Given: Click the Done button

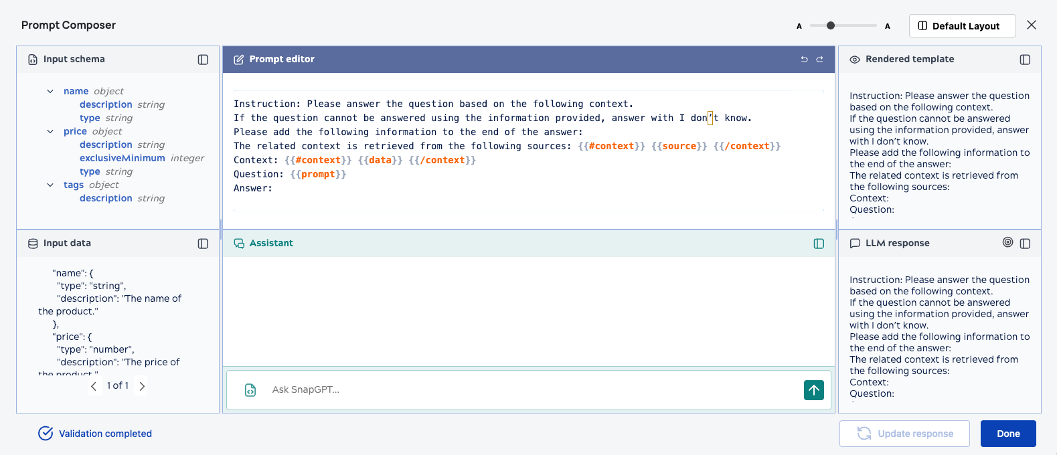Looking at the screenshot, I should point(1008,434).
